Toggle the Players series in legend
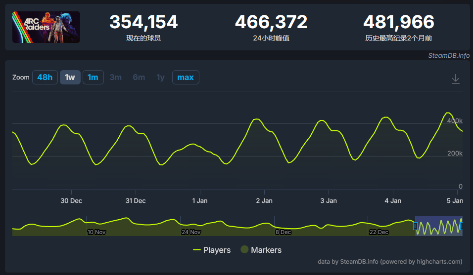The image size is (473, 275). [x=212, y=250]
